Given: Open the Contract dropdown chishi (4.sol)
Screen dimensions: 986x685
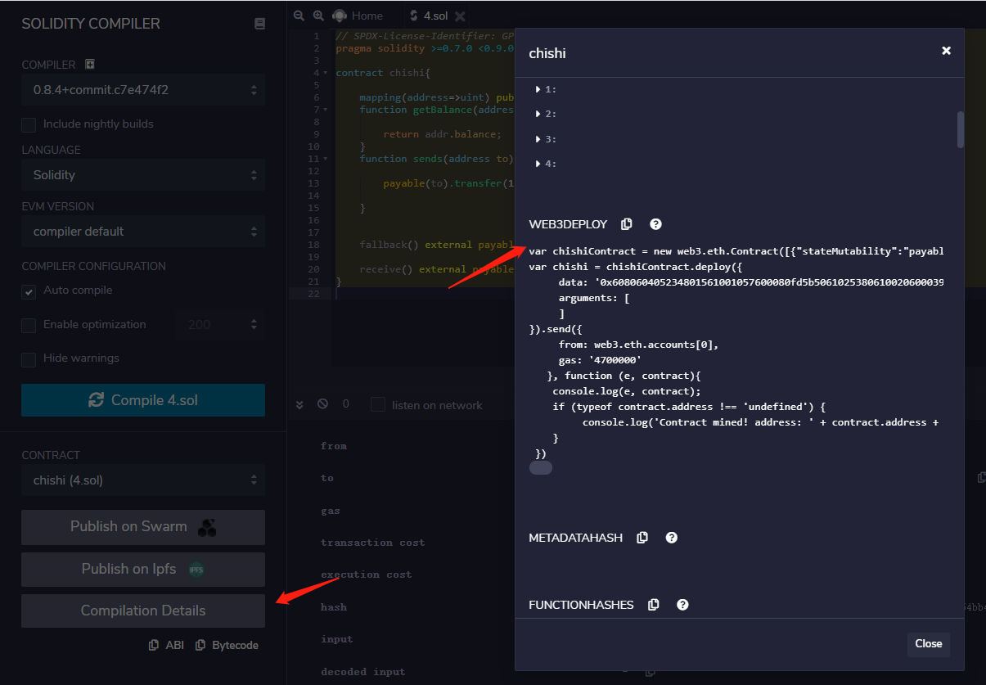Looking at the screenshot, I should [143, 480].
